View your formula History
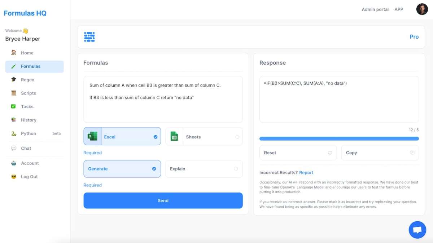Viewport: 433px width, 243px height. coord(29,120)
